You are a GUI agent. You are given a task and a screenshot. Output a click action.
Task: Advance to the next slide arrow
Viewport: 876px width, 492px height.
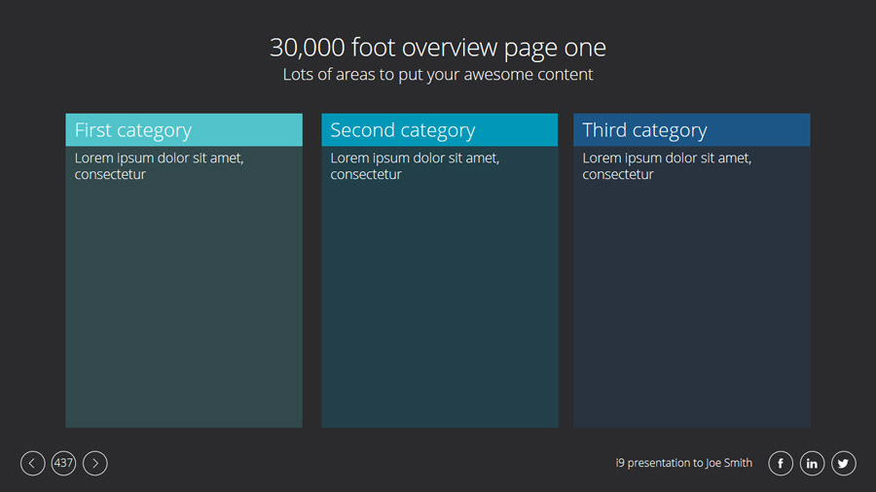95,464
